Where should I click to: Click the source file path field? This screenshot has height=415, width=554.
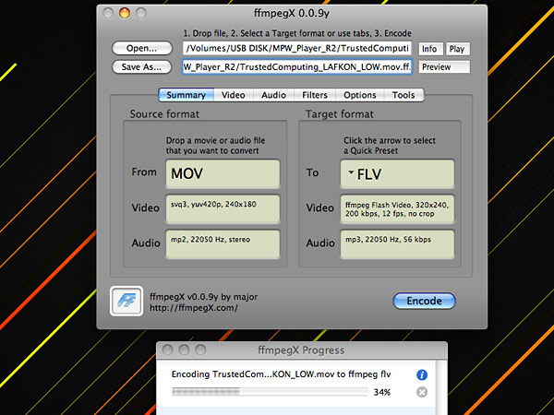tap(297, 48)
